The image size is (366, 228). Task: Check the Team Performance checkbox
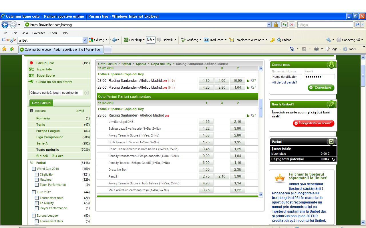coord(37,185)
